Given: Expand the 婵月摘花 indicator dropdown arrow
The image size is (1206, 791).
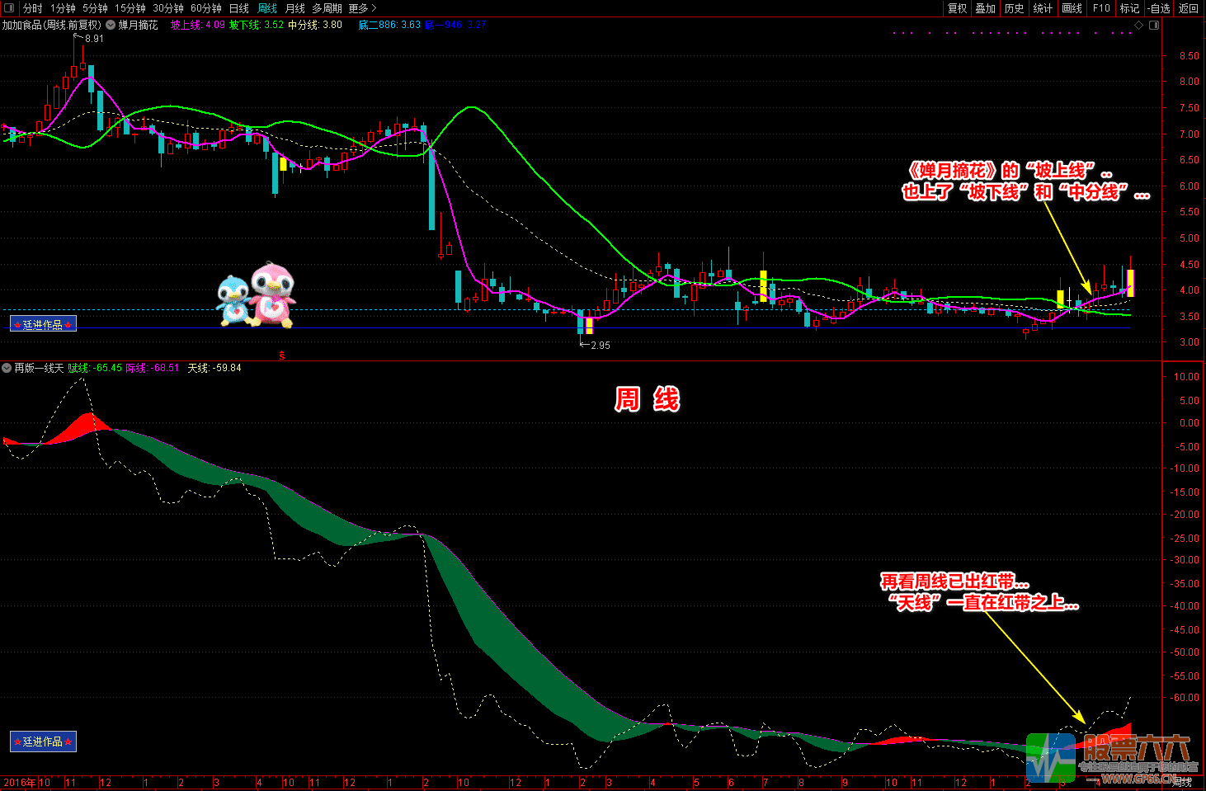Looking at the screenshot, I should point(111,25).
